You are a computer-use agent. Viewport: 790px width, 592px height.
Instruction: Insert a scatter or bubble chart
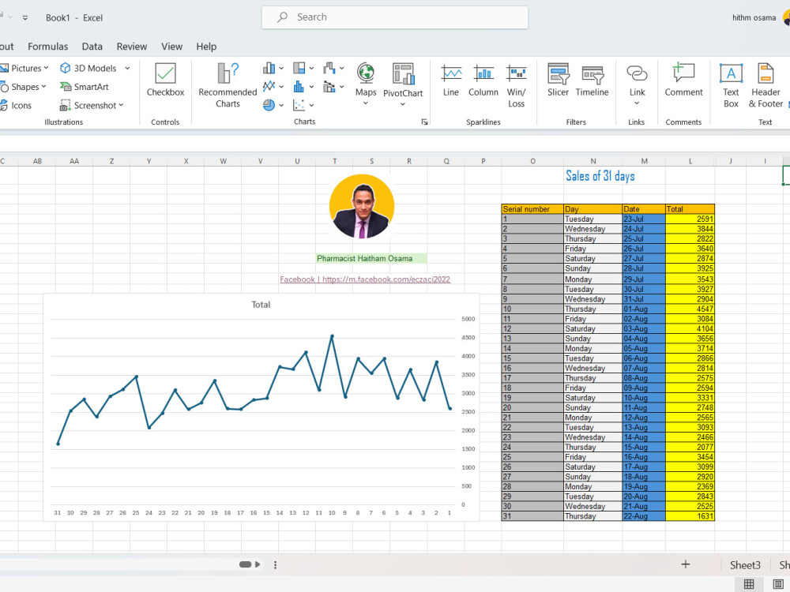tap(299, 105)
